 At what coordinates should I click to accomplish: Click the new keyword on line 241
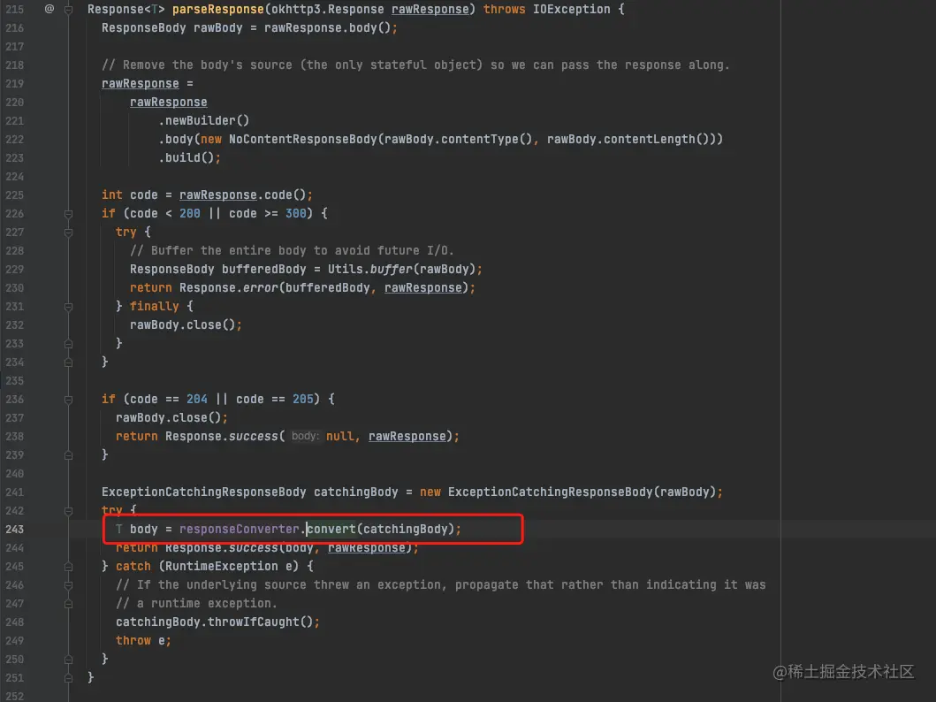pos(430,492)
